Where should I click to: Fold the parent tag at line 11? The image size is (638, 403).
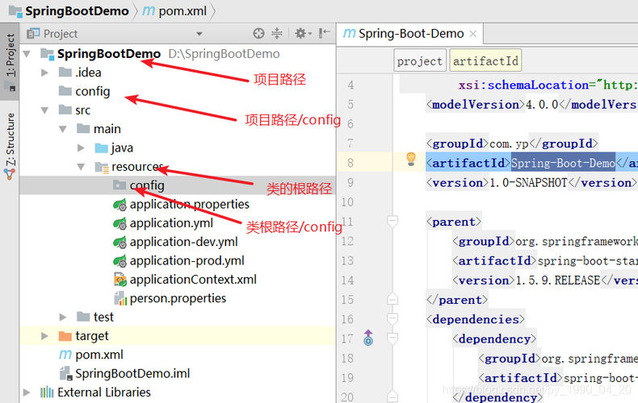(392, 222)
